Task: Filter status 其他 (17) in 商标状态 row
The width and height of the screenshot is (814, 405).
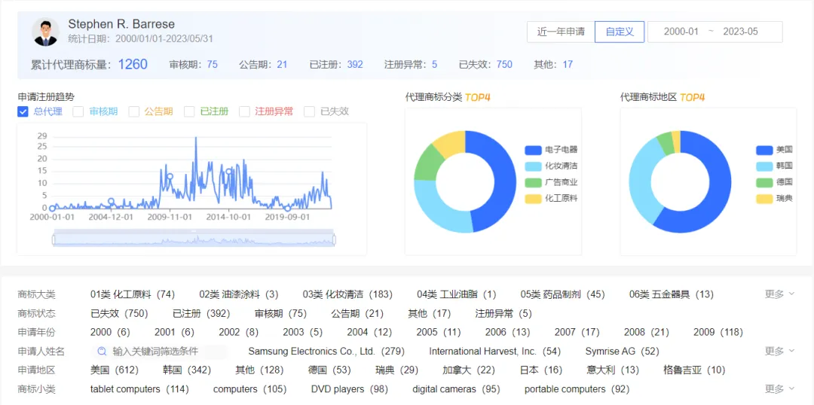Action: click(430, 313)
